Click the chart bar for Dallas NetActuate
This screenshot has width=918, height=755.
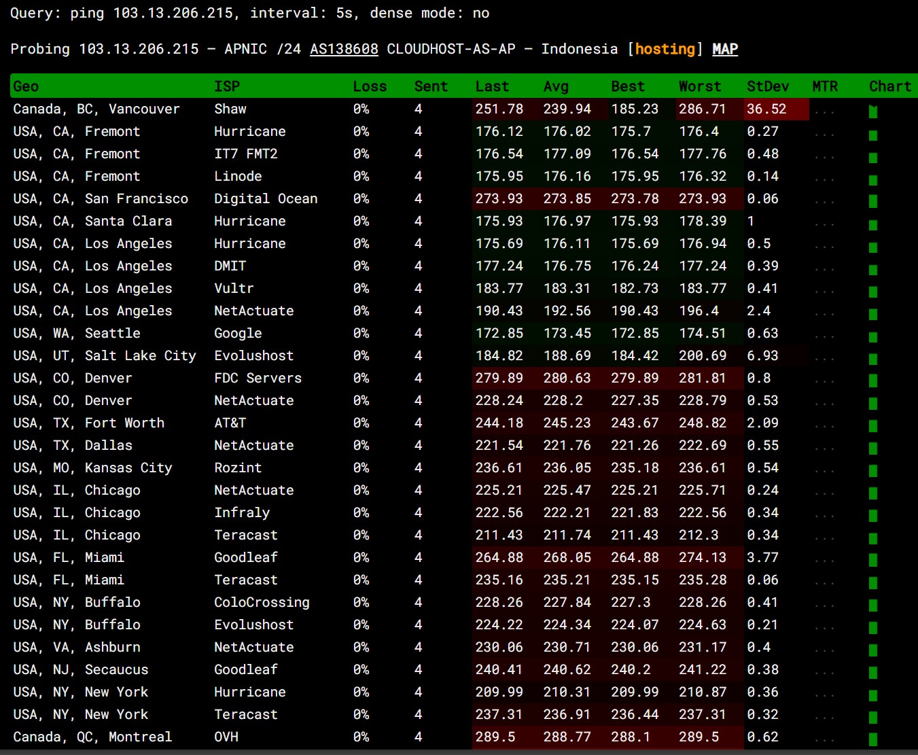[873, 449]
